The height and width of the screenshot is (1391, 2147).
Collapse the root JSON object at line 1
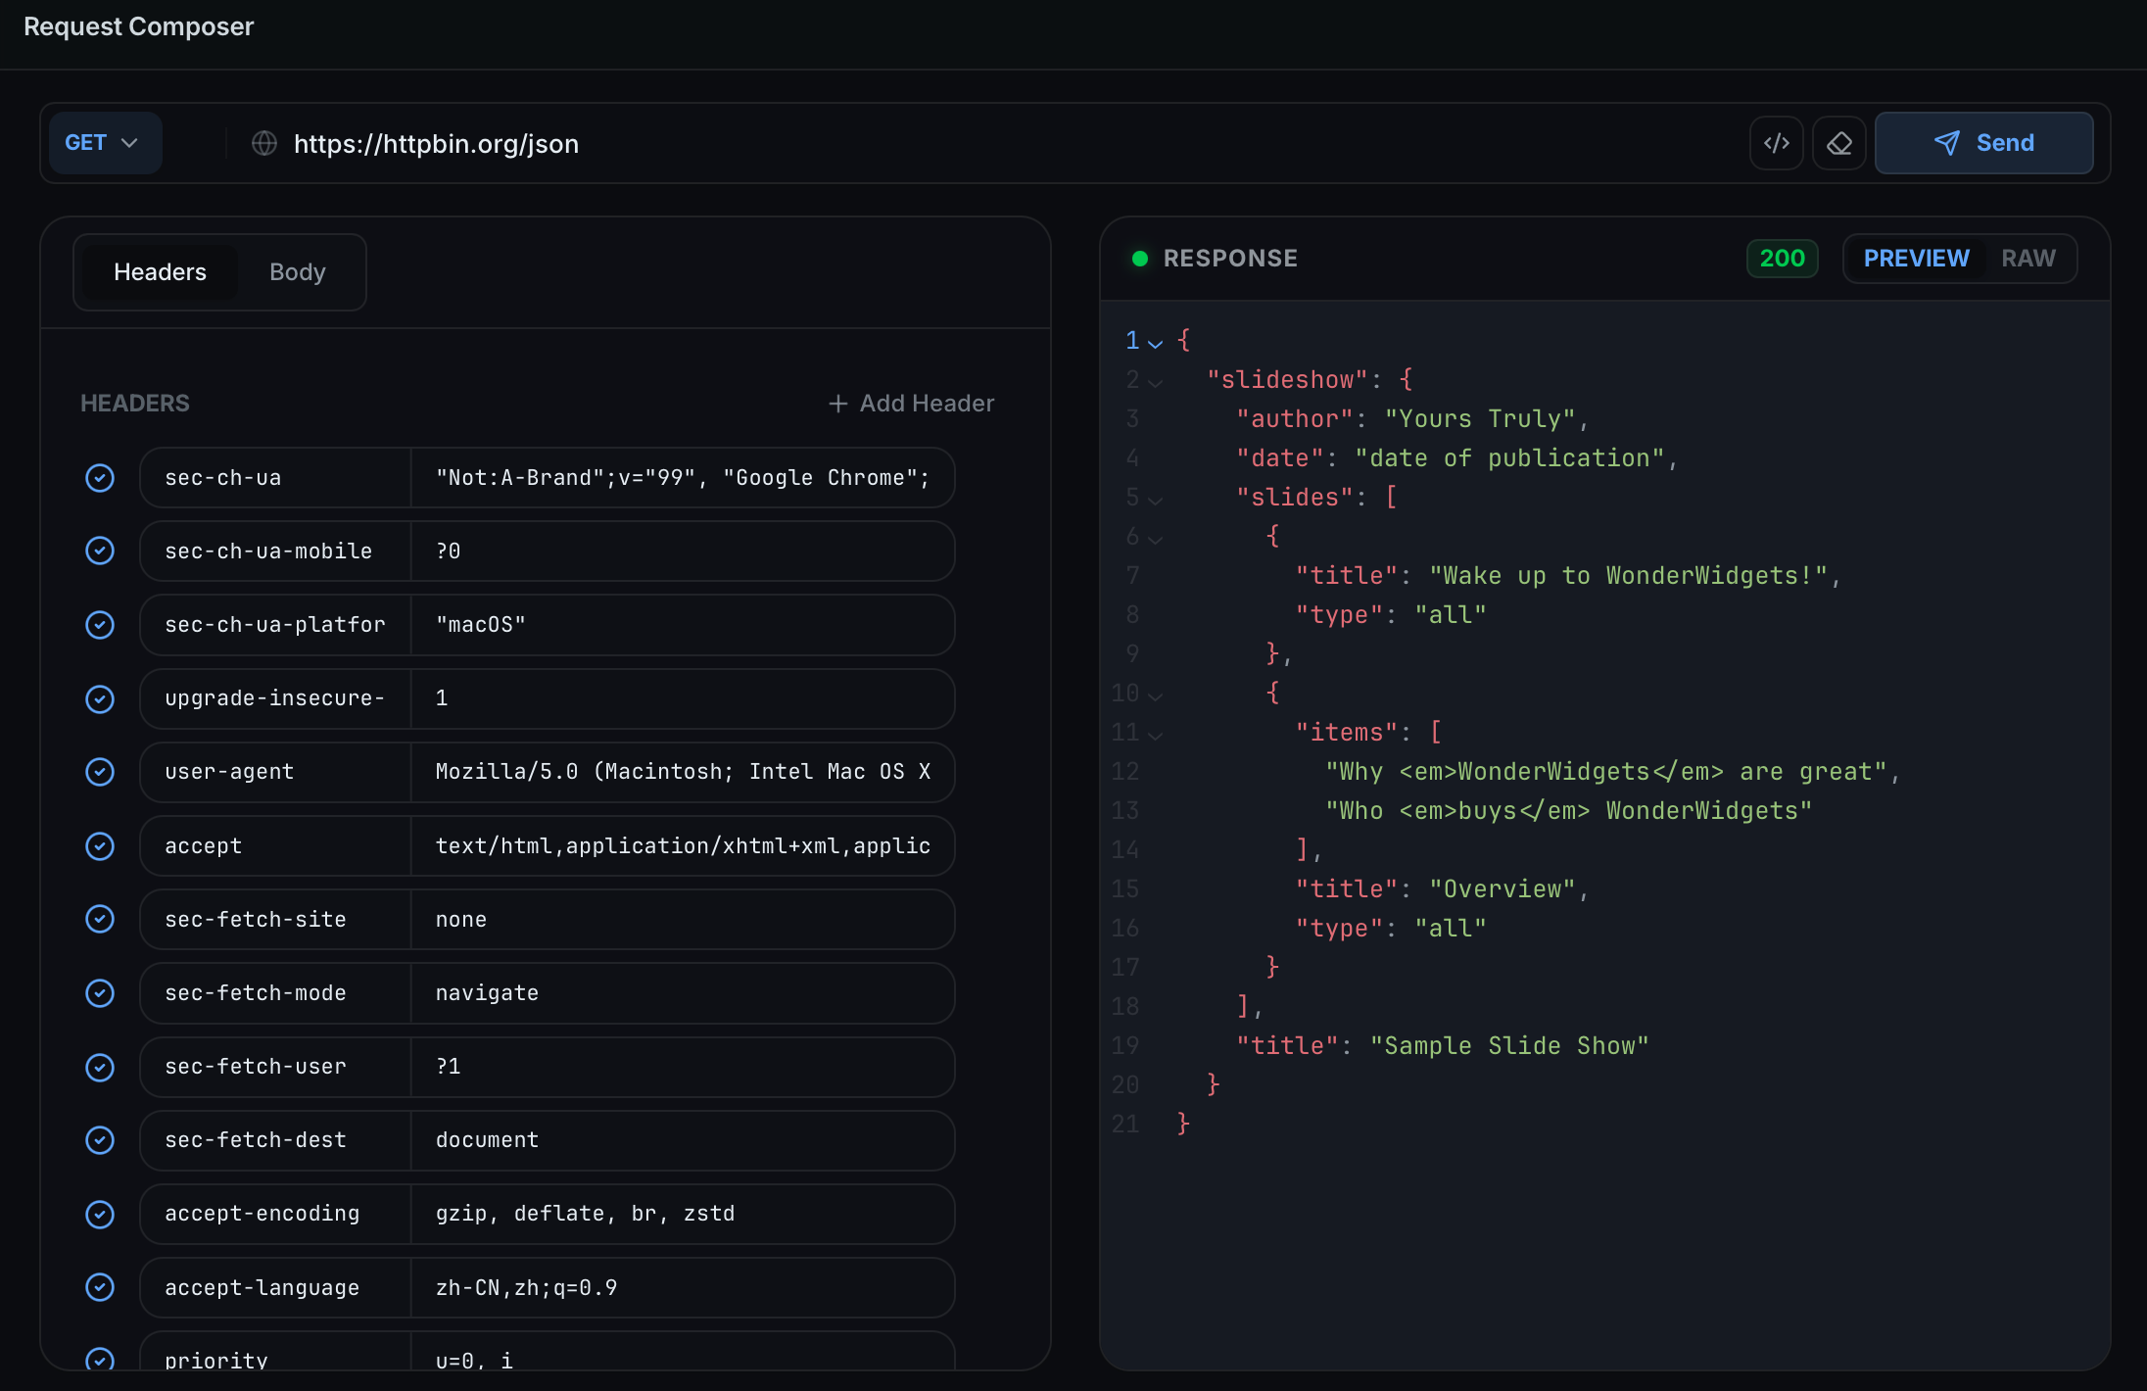pyautogui.click(x=1157, y=343)
